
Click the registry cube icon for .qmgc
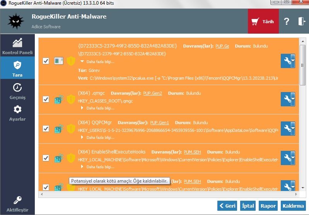coord(59,99)
